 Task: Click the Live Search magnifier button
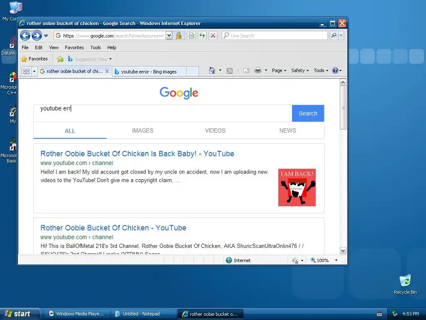[334, 35]
